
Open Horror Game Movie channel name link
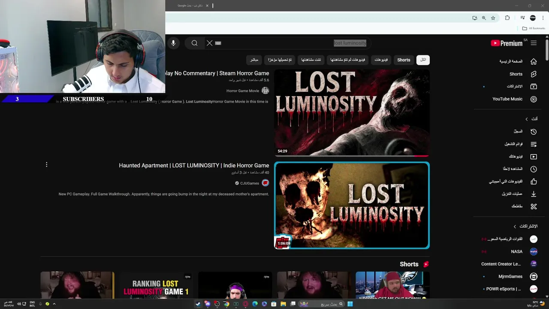click(243, 91)
